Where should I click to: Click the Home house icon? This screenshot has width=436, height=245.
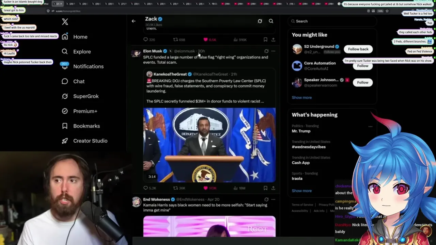[x=65, y=37]
